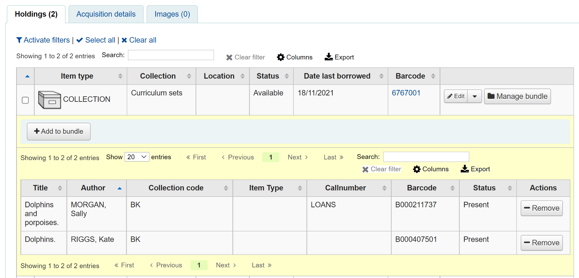Clear the bundle table filter
The image size is (579, 278).
pyautogui.click(x=381, y=169)
